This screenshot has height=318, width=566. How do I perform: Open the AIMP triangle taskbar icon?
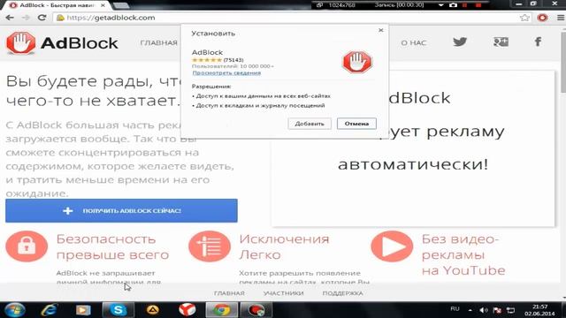[153, 310]
